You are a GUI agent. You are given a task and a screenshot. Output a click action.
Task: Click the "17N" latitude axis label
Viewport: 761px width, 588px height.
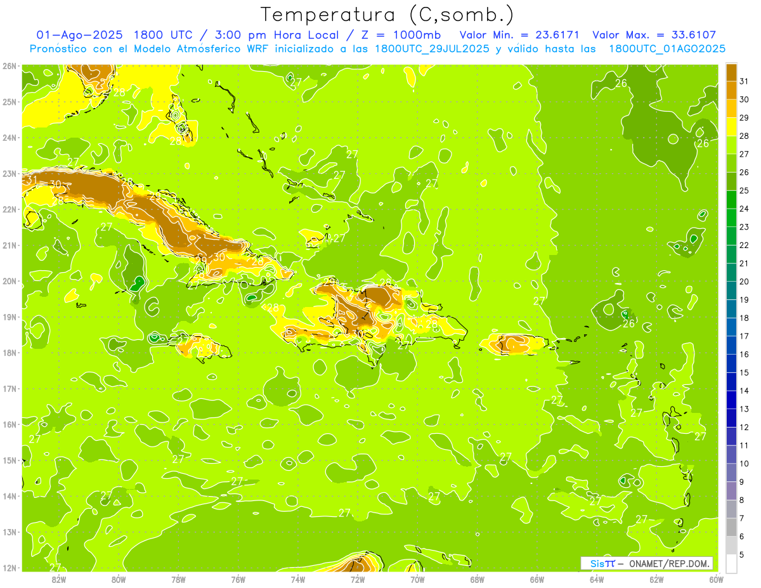pos(9,389)
